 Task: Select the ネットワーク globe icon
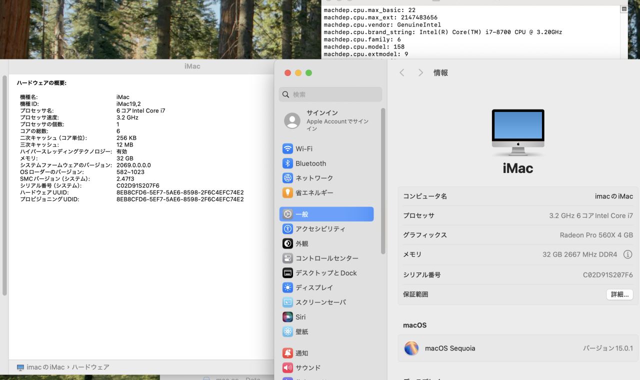coord(287,178)
